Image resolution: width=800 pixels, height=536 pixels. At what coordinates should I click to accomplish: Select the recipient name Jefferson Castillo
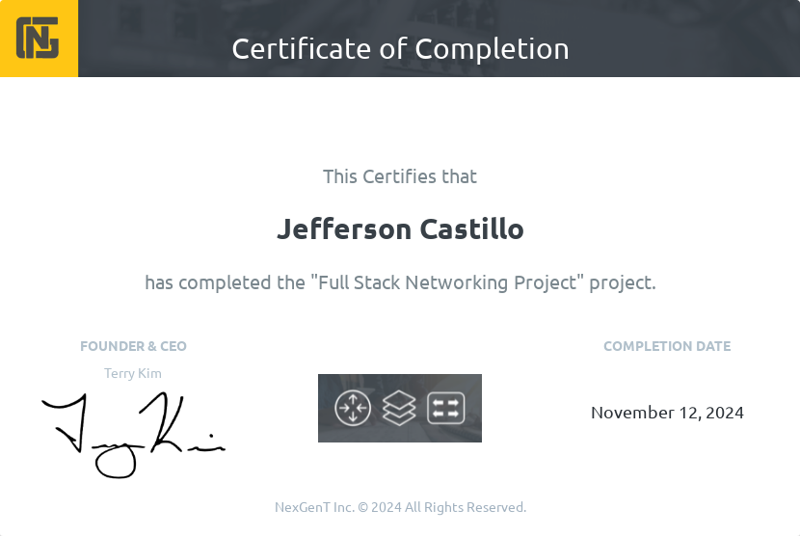(400, 229)
